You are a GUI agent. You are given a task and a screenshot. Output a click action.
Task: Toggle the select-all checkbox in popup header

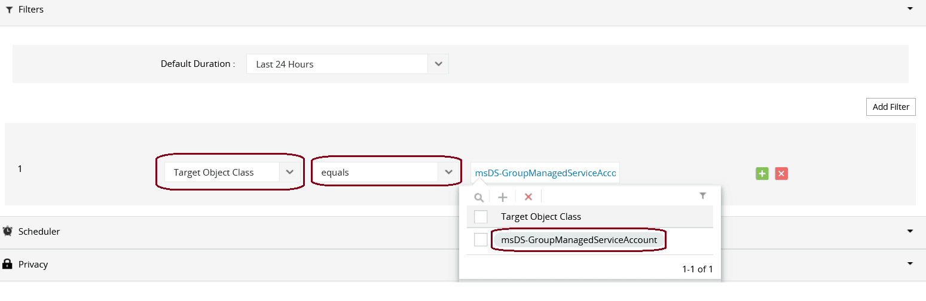[481, 216]
